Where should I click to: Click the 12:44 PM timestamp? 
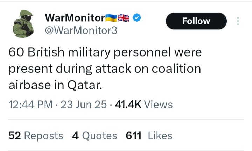[x=30, y=105]
